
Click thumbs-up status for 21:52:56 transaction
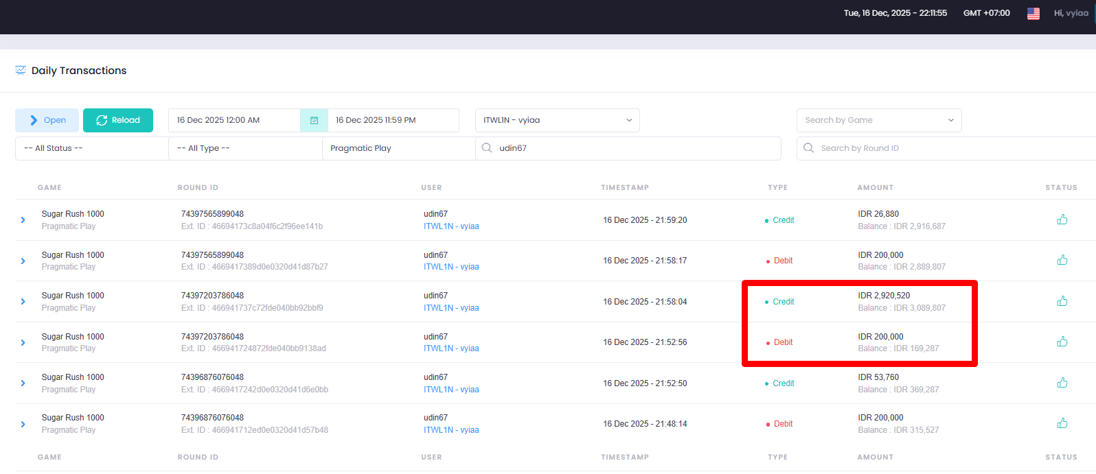1062,342
